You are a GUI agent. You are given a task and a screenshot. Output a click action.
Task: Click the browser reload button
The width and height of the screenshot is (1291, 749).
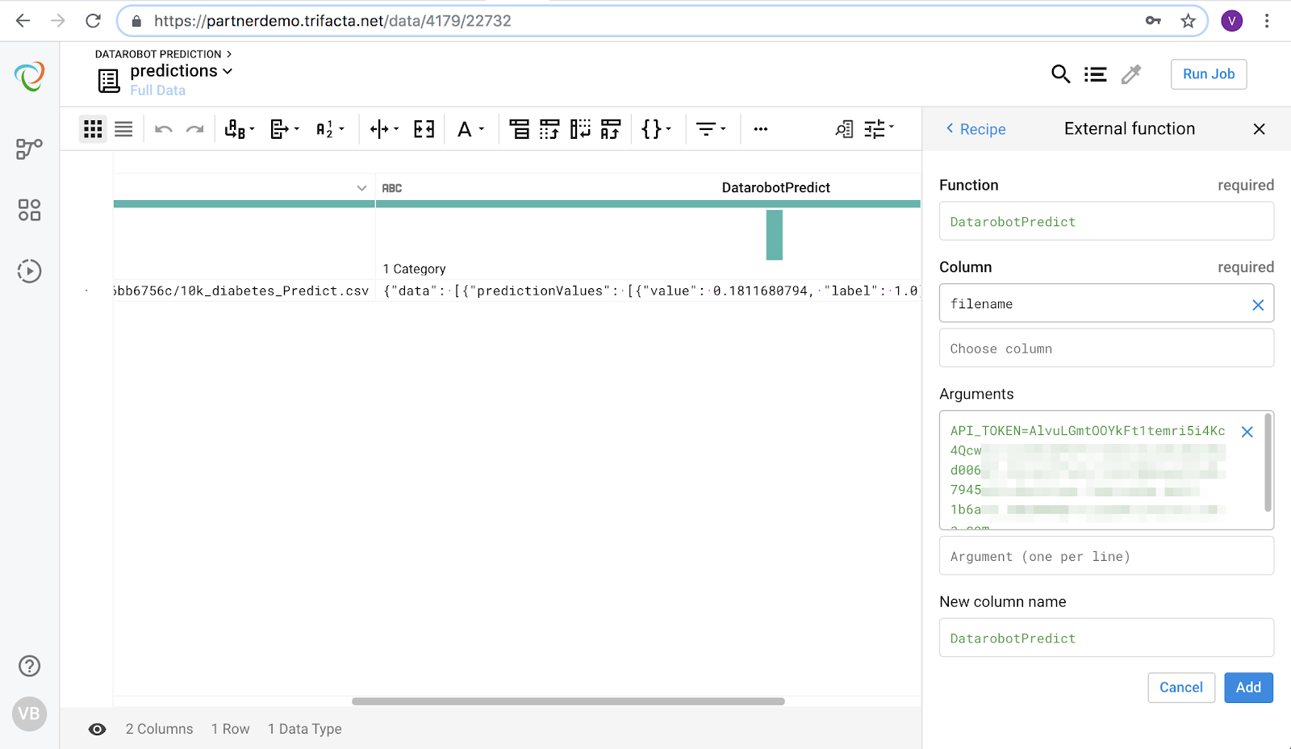94,21
